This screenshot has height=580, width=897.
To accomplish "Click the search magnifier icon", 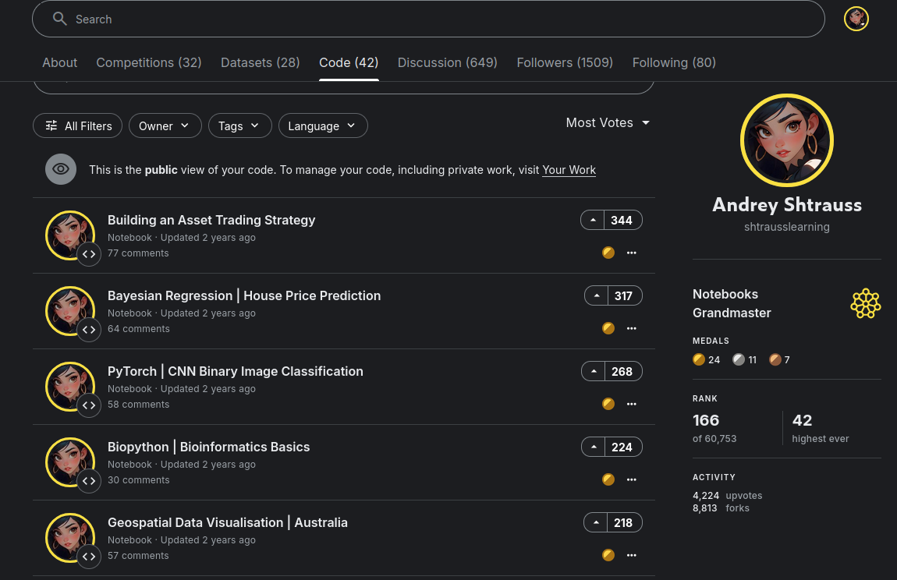I will click(x=59, y=19).
